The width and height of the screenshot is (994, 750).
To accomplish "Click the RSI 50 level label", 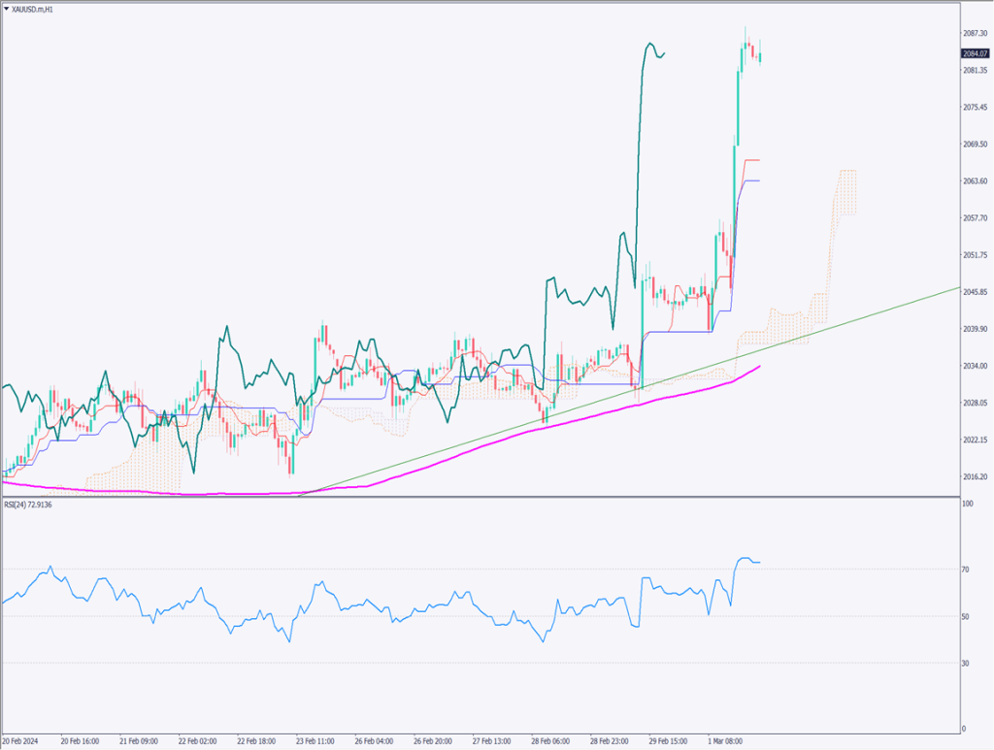I will coord(966,616).
